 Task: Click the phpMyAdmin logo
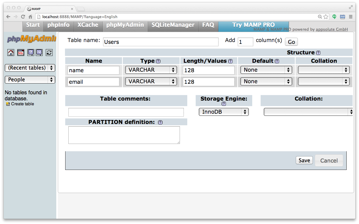pyautogui.click(x=32, y=39)
